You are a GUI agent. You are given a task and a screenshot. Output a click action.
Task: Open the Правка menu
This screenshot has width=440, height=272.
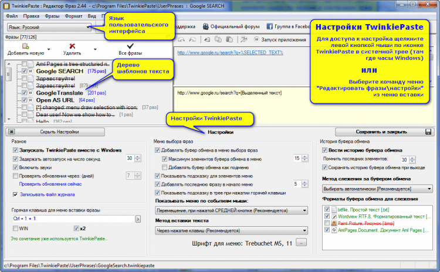point(31,16)
